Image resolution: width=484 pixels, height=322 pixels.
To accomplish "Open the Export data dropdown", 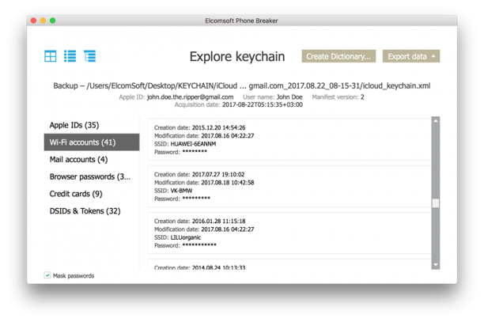I will [x=410, y=56].
